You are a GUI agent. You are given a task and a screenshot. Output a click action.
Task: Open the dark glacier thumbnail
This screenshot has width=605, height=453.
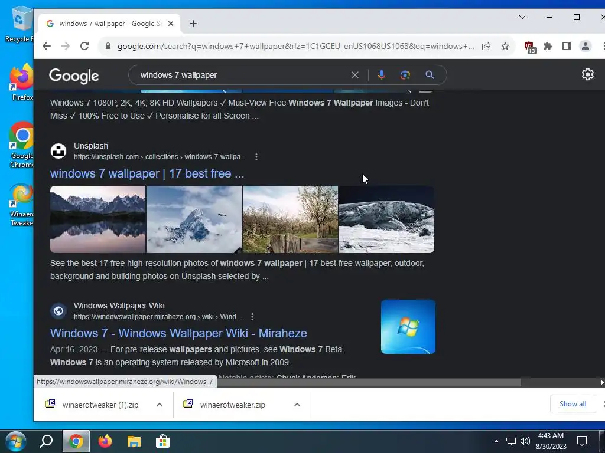[386, 219]
